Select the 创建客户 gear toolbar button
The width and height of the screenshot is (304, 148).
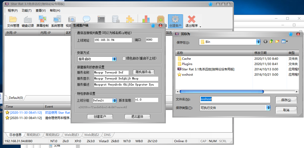[x=175, y=21]
